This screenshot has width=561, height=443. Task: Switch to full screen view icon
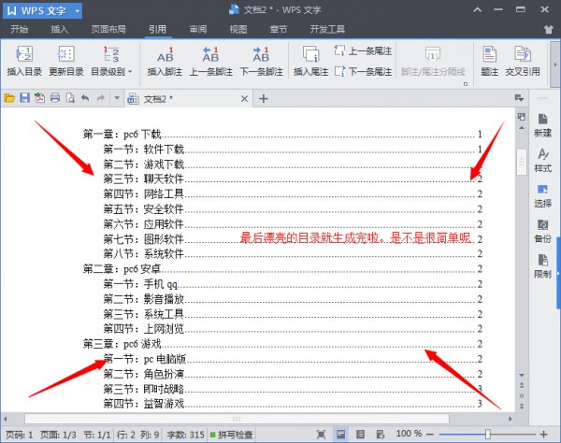tap(322, 435)
